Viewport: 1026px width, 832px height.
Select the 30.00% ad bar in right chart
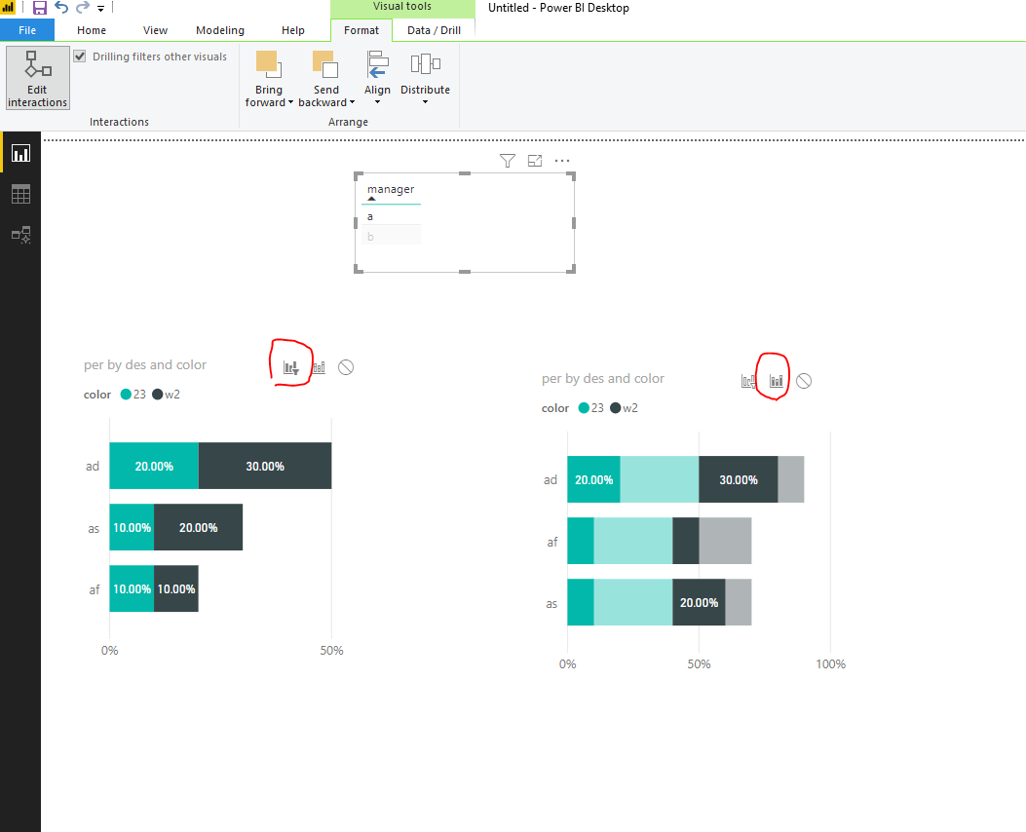point(739,479)
